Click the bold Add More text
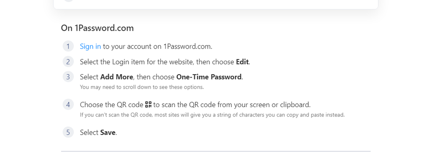 pyautogui.click(x=116, y=77)
